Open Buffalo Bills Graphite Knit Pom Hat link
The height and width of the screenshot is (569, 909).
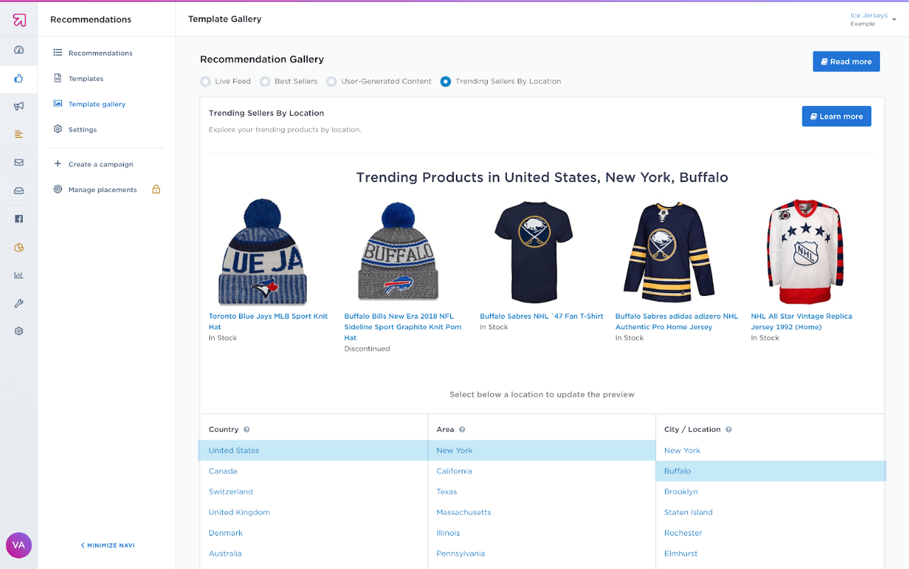[403, 327]
